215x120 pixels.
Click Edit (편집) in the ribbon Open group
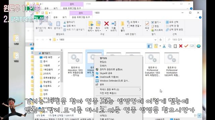155,26
